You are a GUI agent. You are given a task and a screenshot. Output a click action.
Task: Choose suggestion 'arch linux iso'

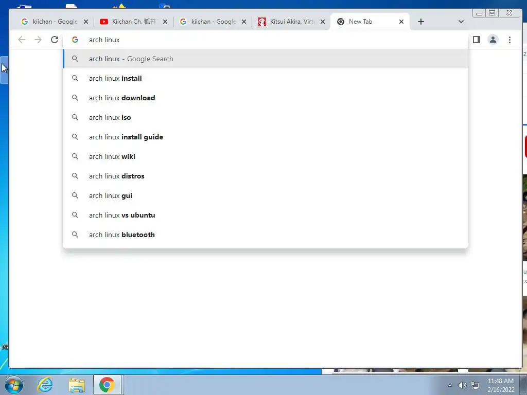(x=266, y=117)
